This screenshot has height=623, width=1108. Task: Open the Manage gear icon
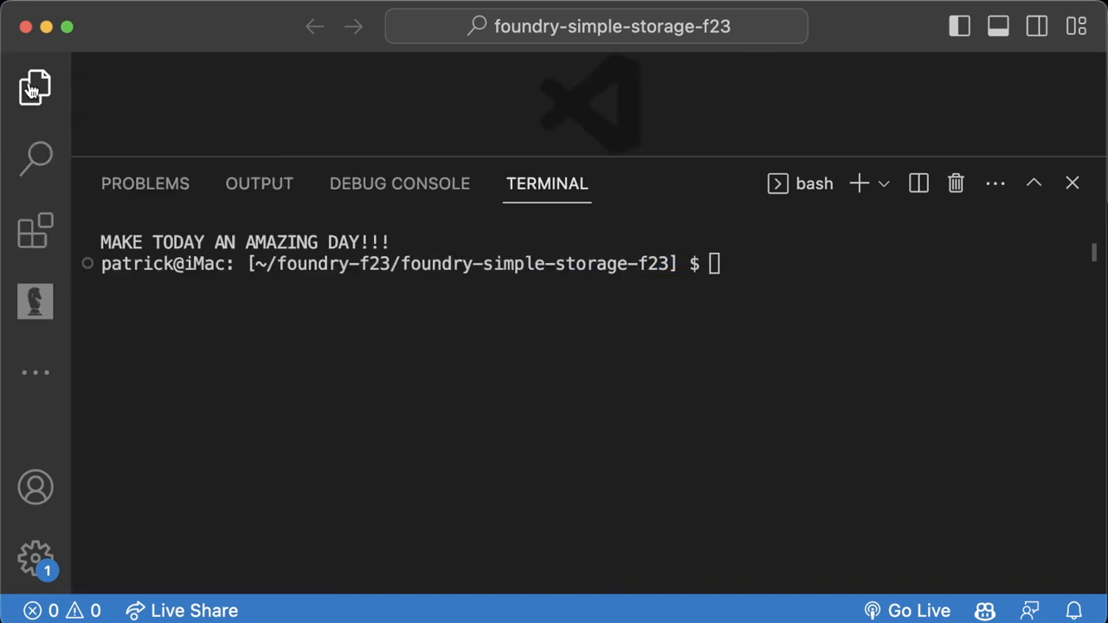coord(35,558)
